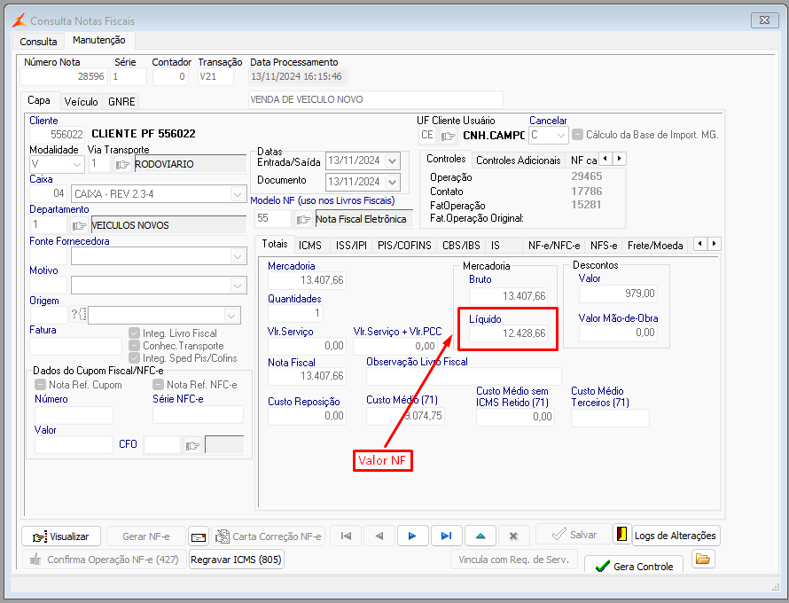This screenshot has width=789, height=603.
Task: Open the Entrada/Saída date picker dropdown
Action: [x=393, y=161]
